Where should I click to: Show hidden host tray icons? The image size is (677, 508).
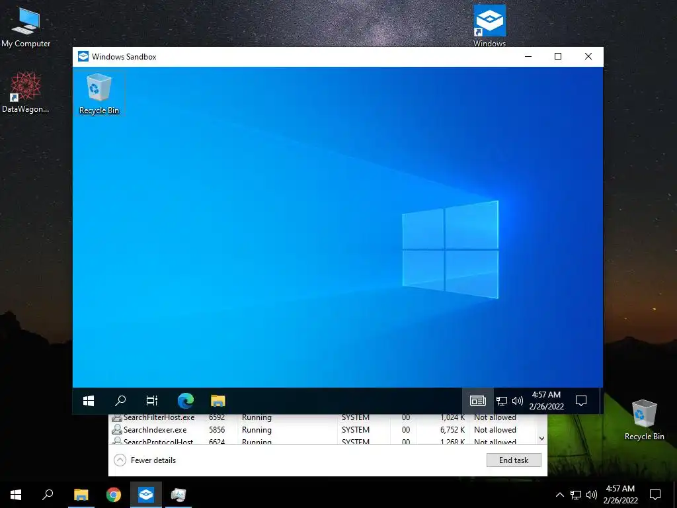point(559,495)
